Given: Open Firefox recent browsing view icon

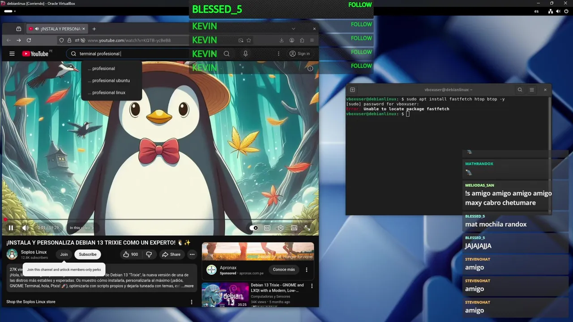Looking at the screenshot, I should point(18,29).
